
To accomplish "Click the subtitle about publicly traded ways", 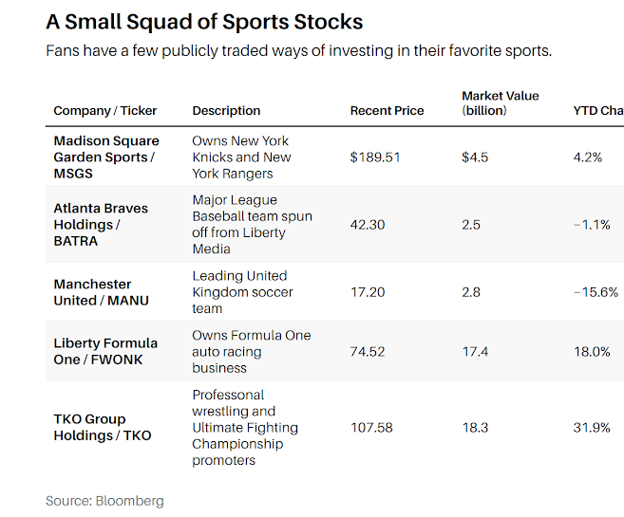I will [x=299, y=51].
